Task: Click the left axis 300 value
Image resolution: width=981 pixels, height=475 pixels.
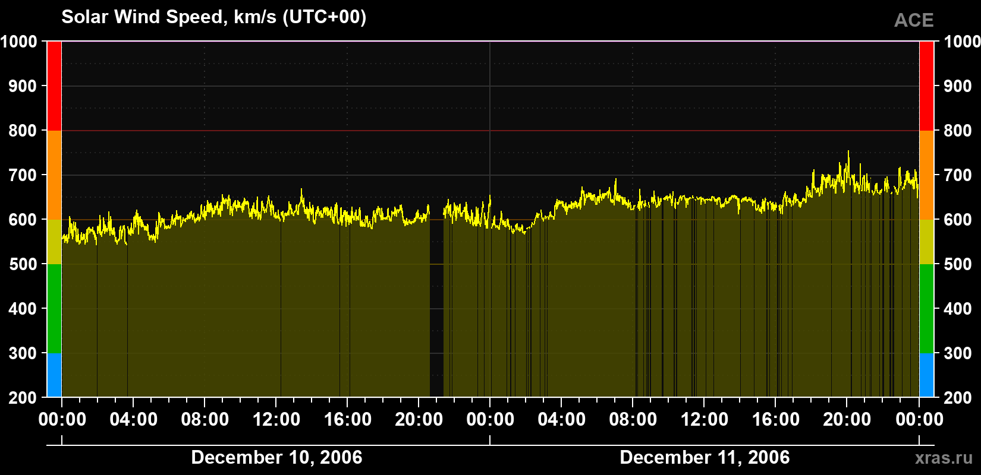Action: coord(23,353)
